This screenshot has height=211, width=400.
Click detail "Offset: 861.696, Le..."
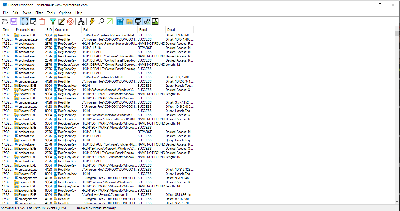[x=179, y=195]
